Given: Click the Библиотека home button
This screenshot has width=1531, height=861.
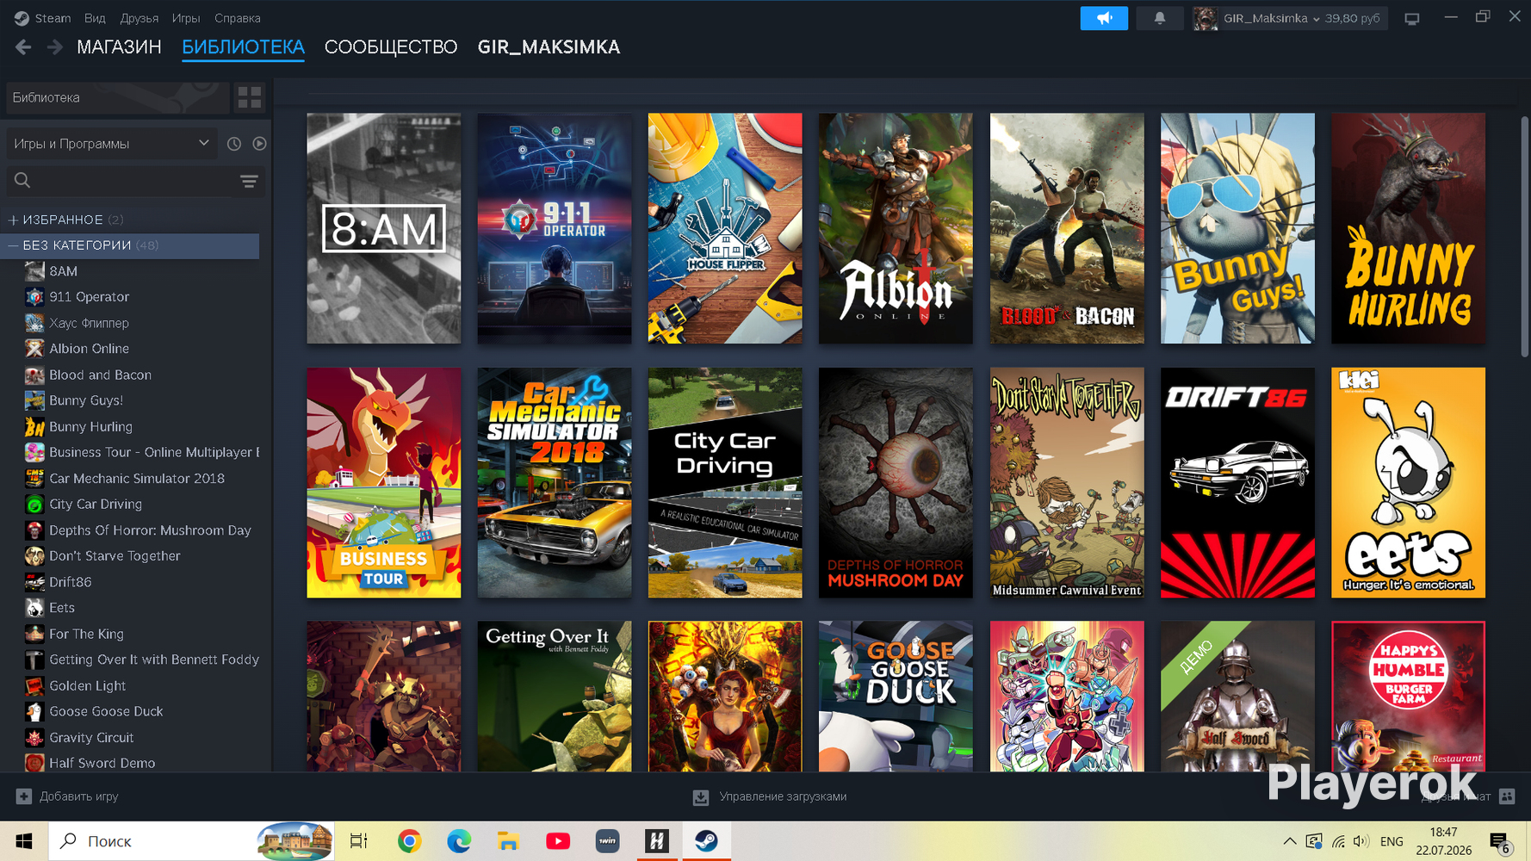Looking at the screenshot, I should point(118,97).
